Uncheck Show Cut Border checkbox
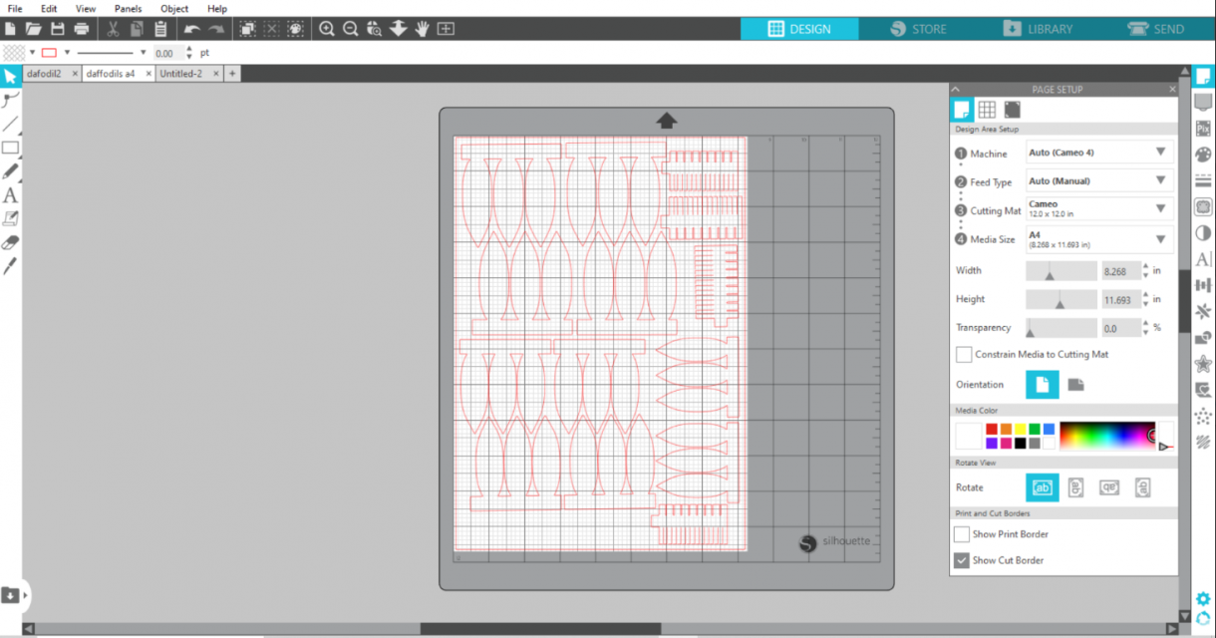1216x638 pixels. (962, 560)
